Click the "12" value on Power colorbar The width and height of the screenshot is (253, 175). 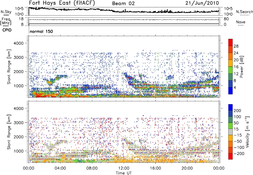click(x=236, y=74)
